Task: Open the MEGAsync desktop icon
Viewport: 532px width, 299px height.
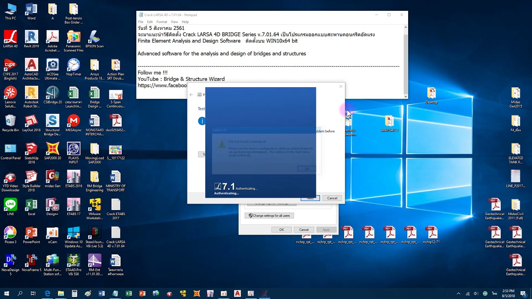Action: click(x=74, y=123)
